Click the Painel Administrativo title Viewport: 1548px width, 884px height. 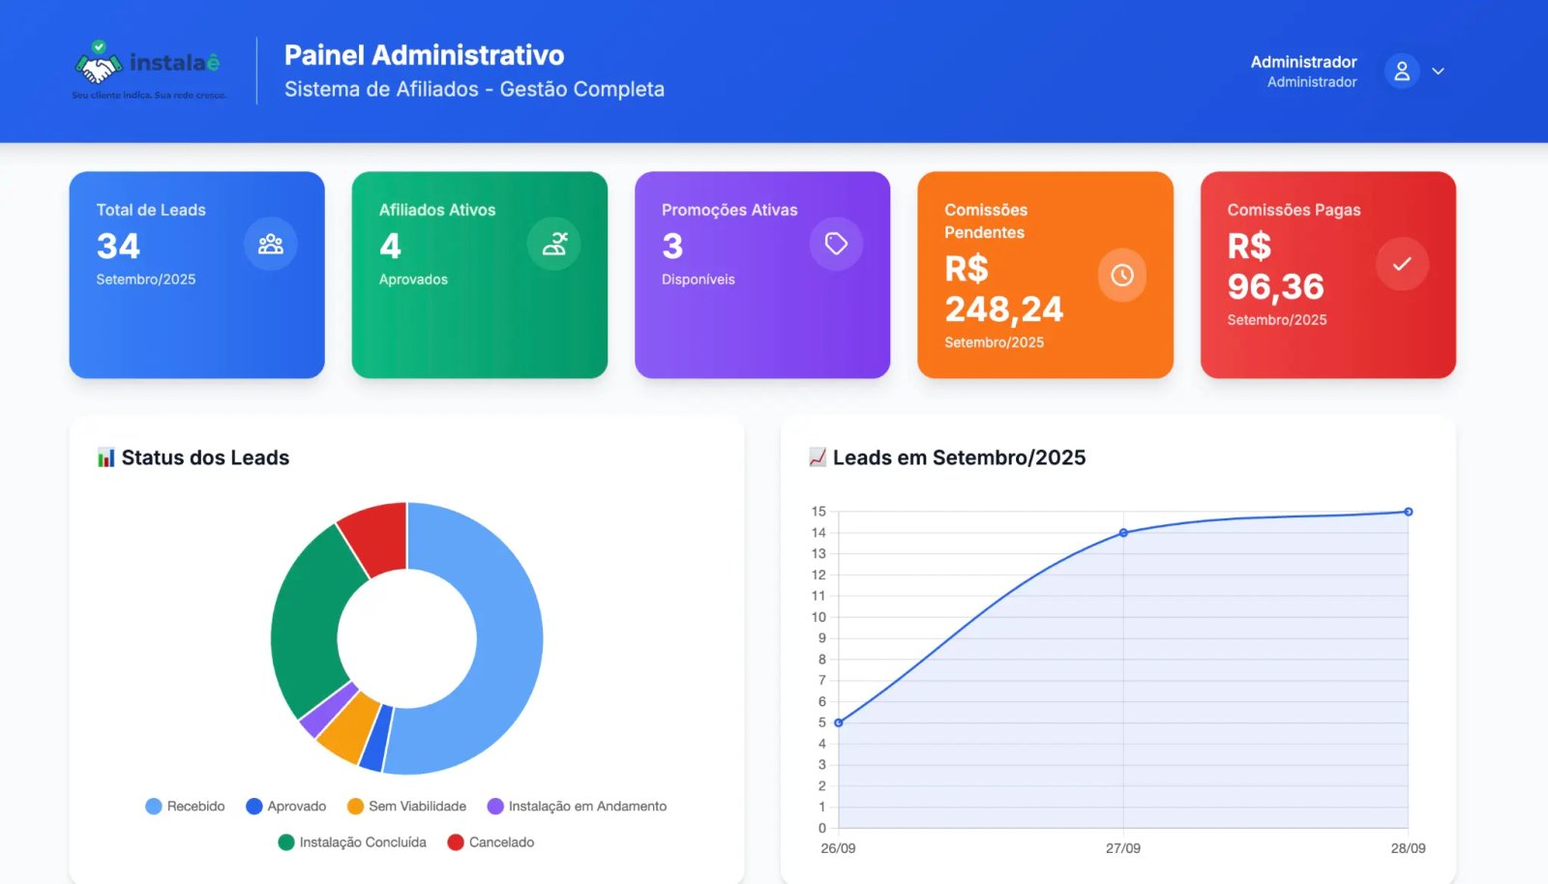tap(424, 55)
